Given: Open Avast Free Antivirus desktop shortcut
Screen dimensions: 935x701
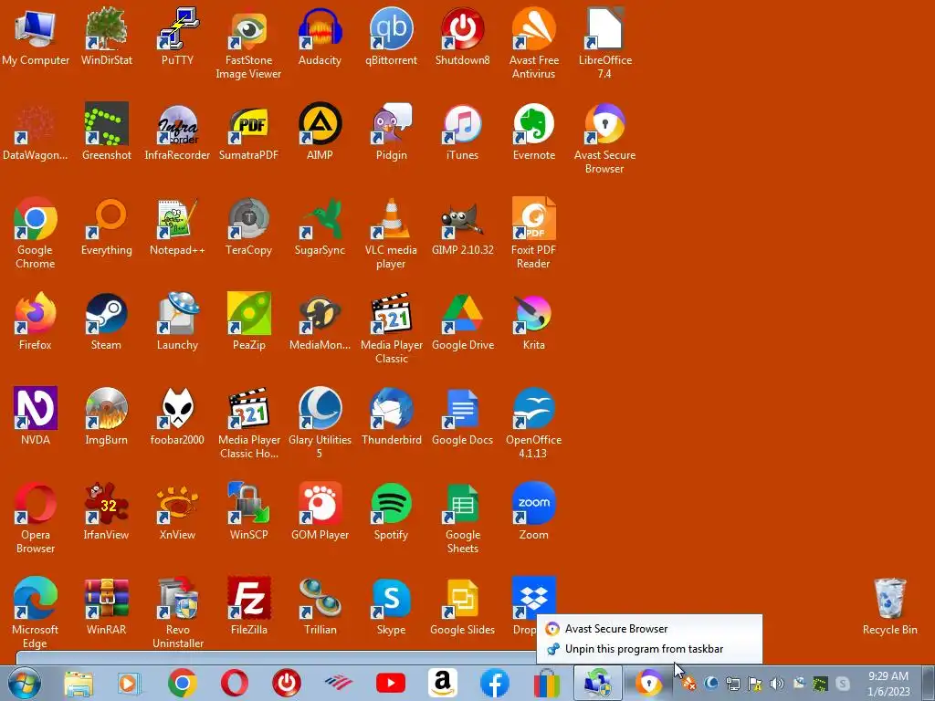Looking at the screenshot, I should (x=533, y=43).
